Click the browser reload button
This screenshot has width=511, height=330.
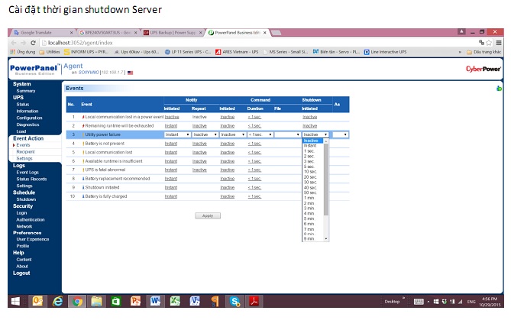(x=31, y=43)
